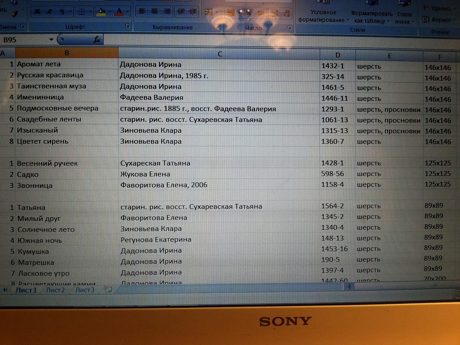This screenshot has width=460, height=345.
Task: Apply red font color button
Action: point(120,12)
